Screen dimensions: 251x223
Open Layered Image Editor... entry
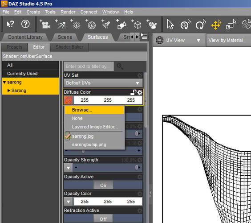[x=94, y=127]
